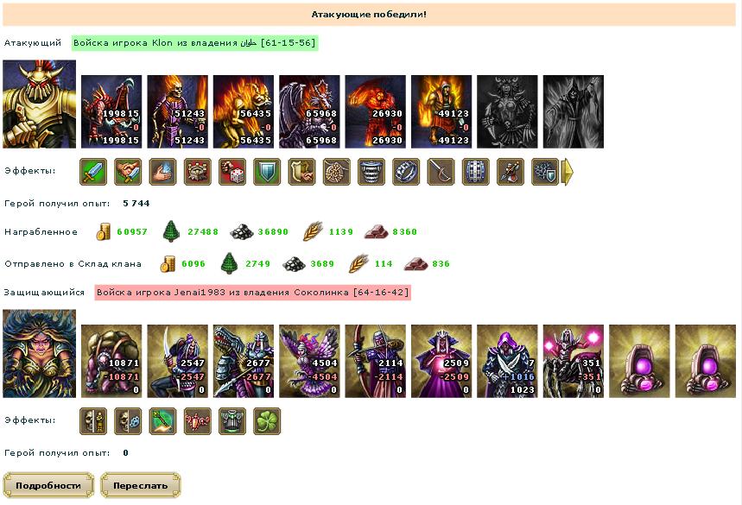Click the sword effect icon in attacker effects
This screenshot has height=505, width=742.
[93, 172]
